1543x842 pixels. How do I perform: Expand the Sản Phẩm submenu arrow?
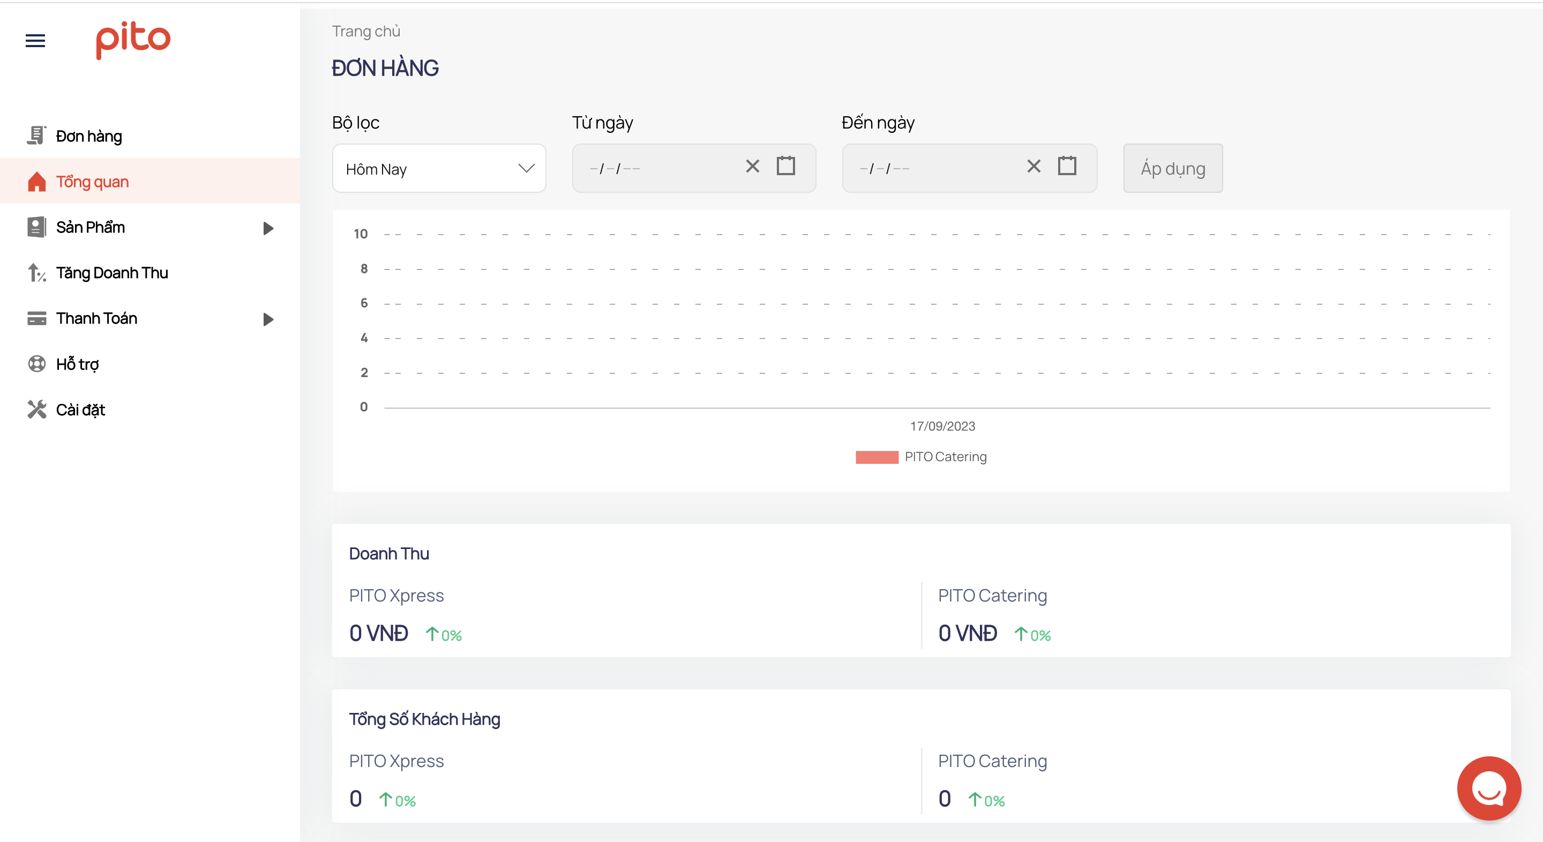click(x=268, y=228)
